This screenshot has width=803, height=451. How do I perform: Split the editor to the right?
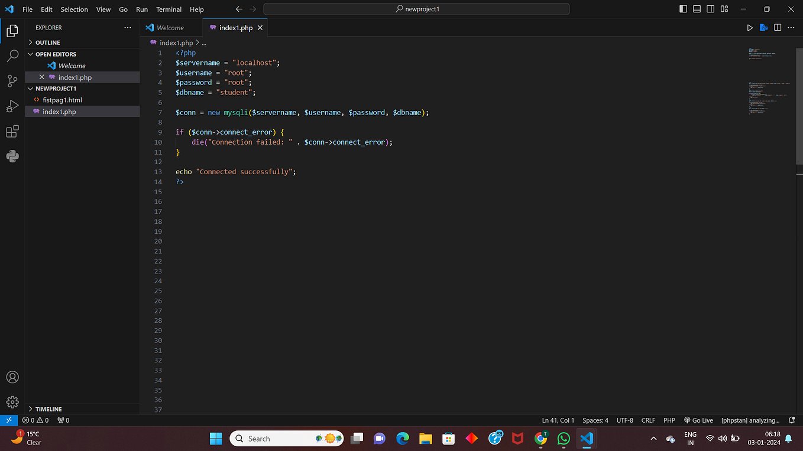click(x=777, y=27)
